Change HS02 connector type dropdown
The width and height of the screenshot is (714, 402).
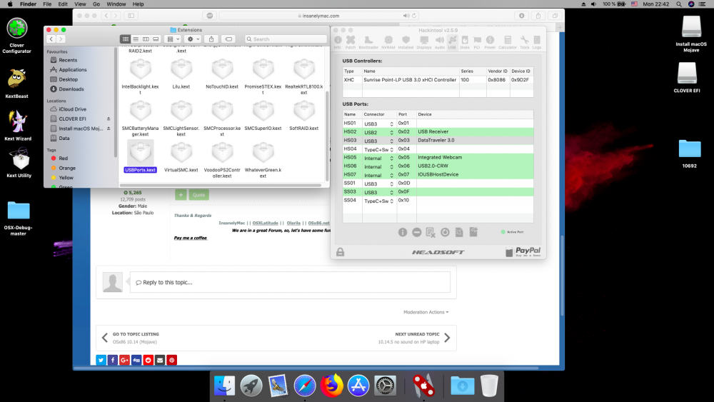[379, 133]
